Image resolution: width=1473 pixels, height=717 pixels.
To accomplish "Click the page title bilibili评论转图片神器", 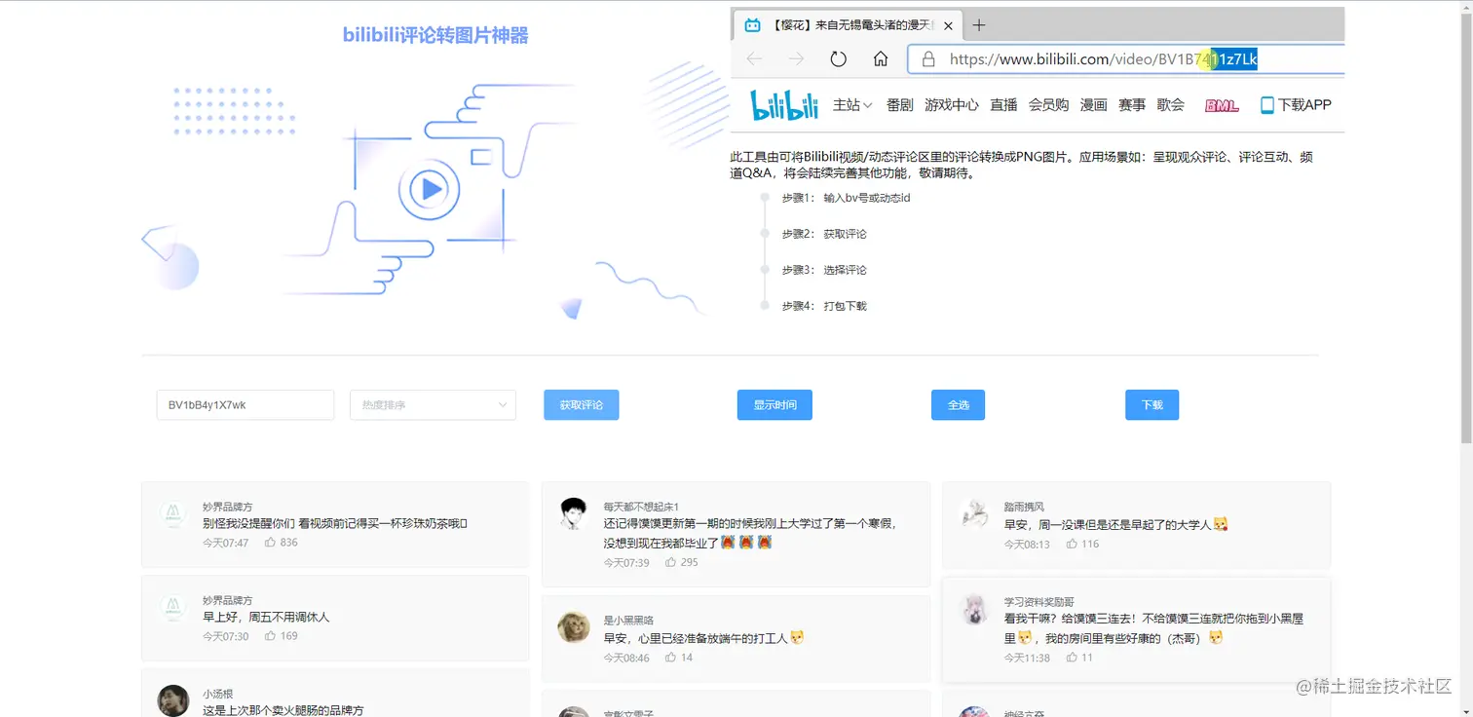I will click(x=435, y=36).
